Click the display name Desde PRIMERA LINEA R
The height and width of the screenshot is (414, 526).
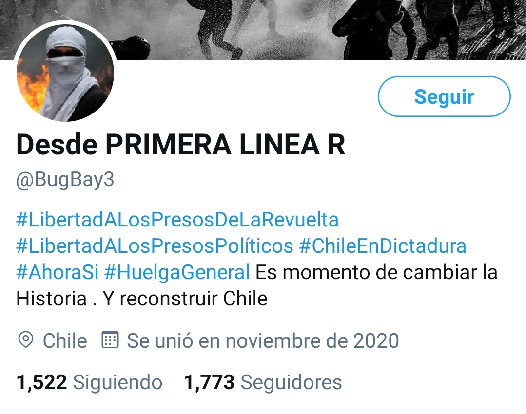(181, 145)
